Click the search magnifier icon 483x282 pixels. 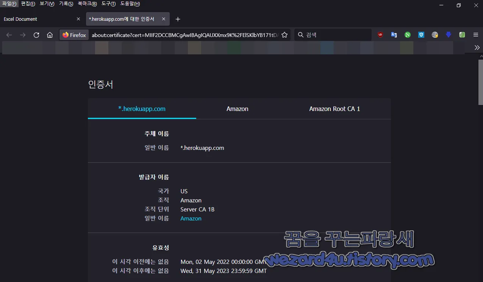click(x=301, y=35)
